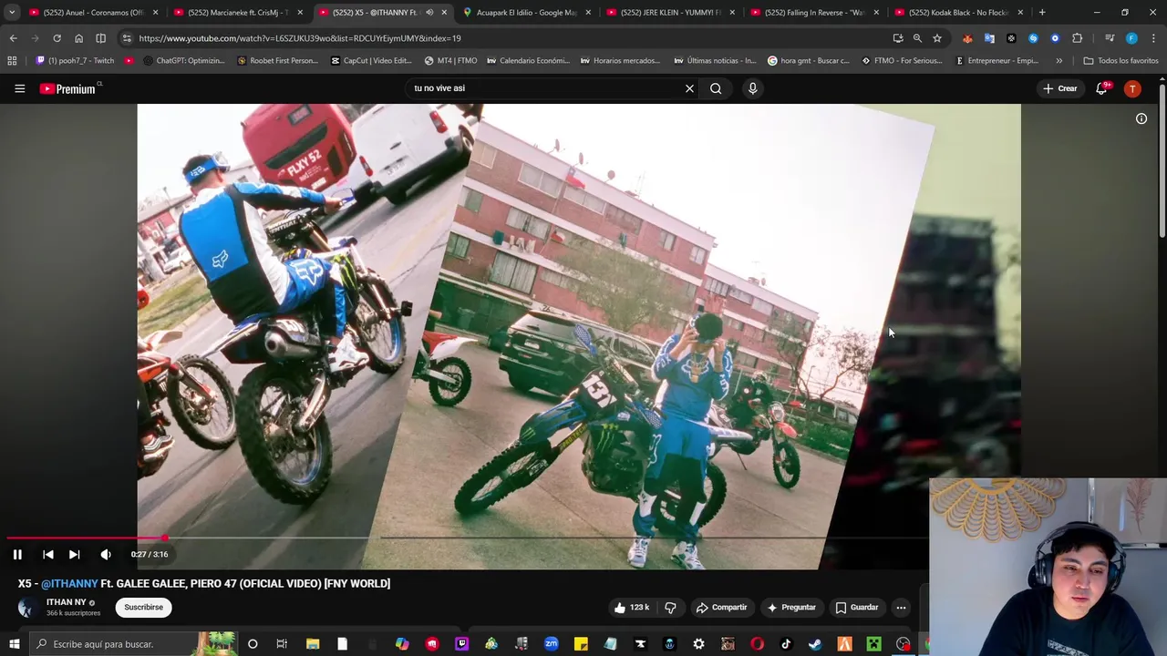Open the tab search dropdown arrow
The height and width of the screenshot is (656, 1167).
11,13
